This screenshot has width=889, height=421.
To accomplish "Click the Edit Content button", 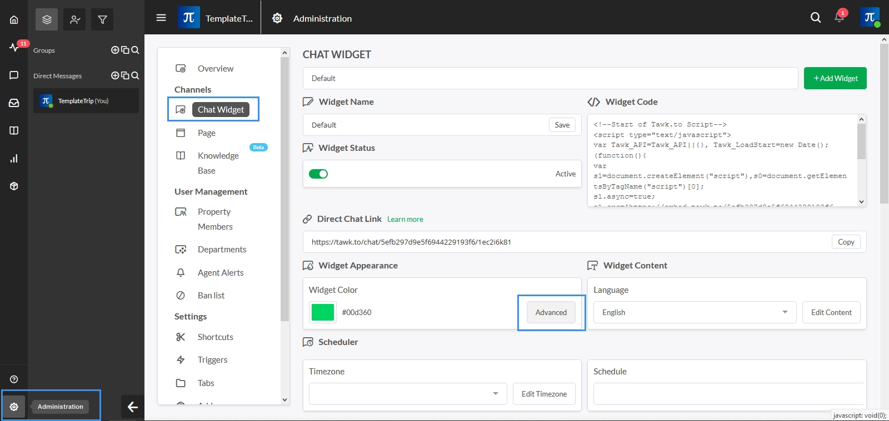I will click(x=831, y=312).
